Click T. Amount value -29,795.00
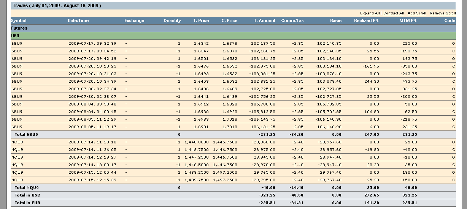This screenshot has width=467, height=209. click(x=264, y=180)
